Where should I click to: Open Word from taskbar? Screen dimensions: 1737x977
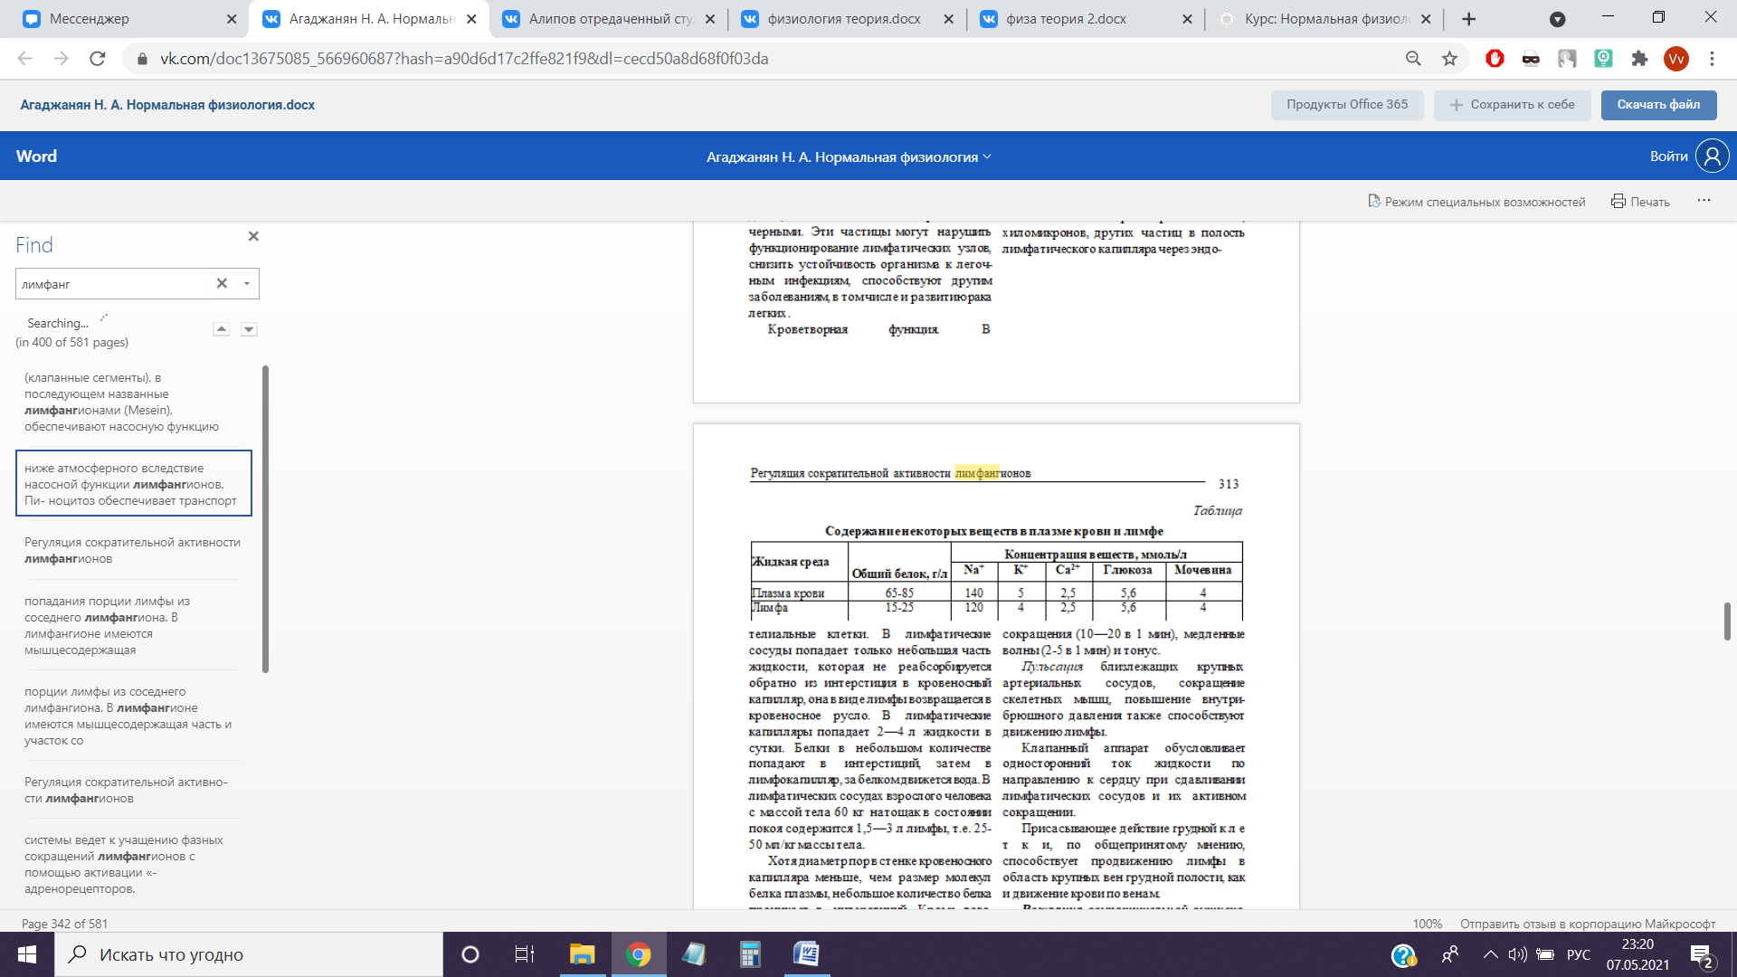coord(806,954)
